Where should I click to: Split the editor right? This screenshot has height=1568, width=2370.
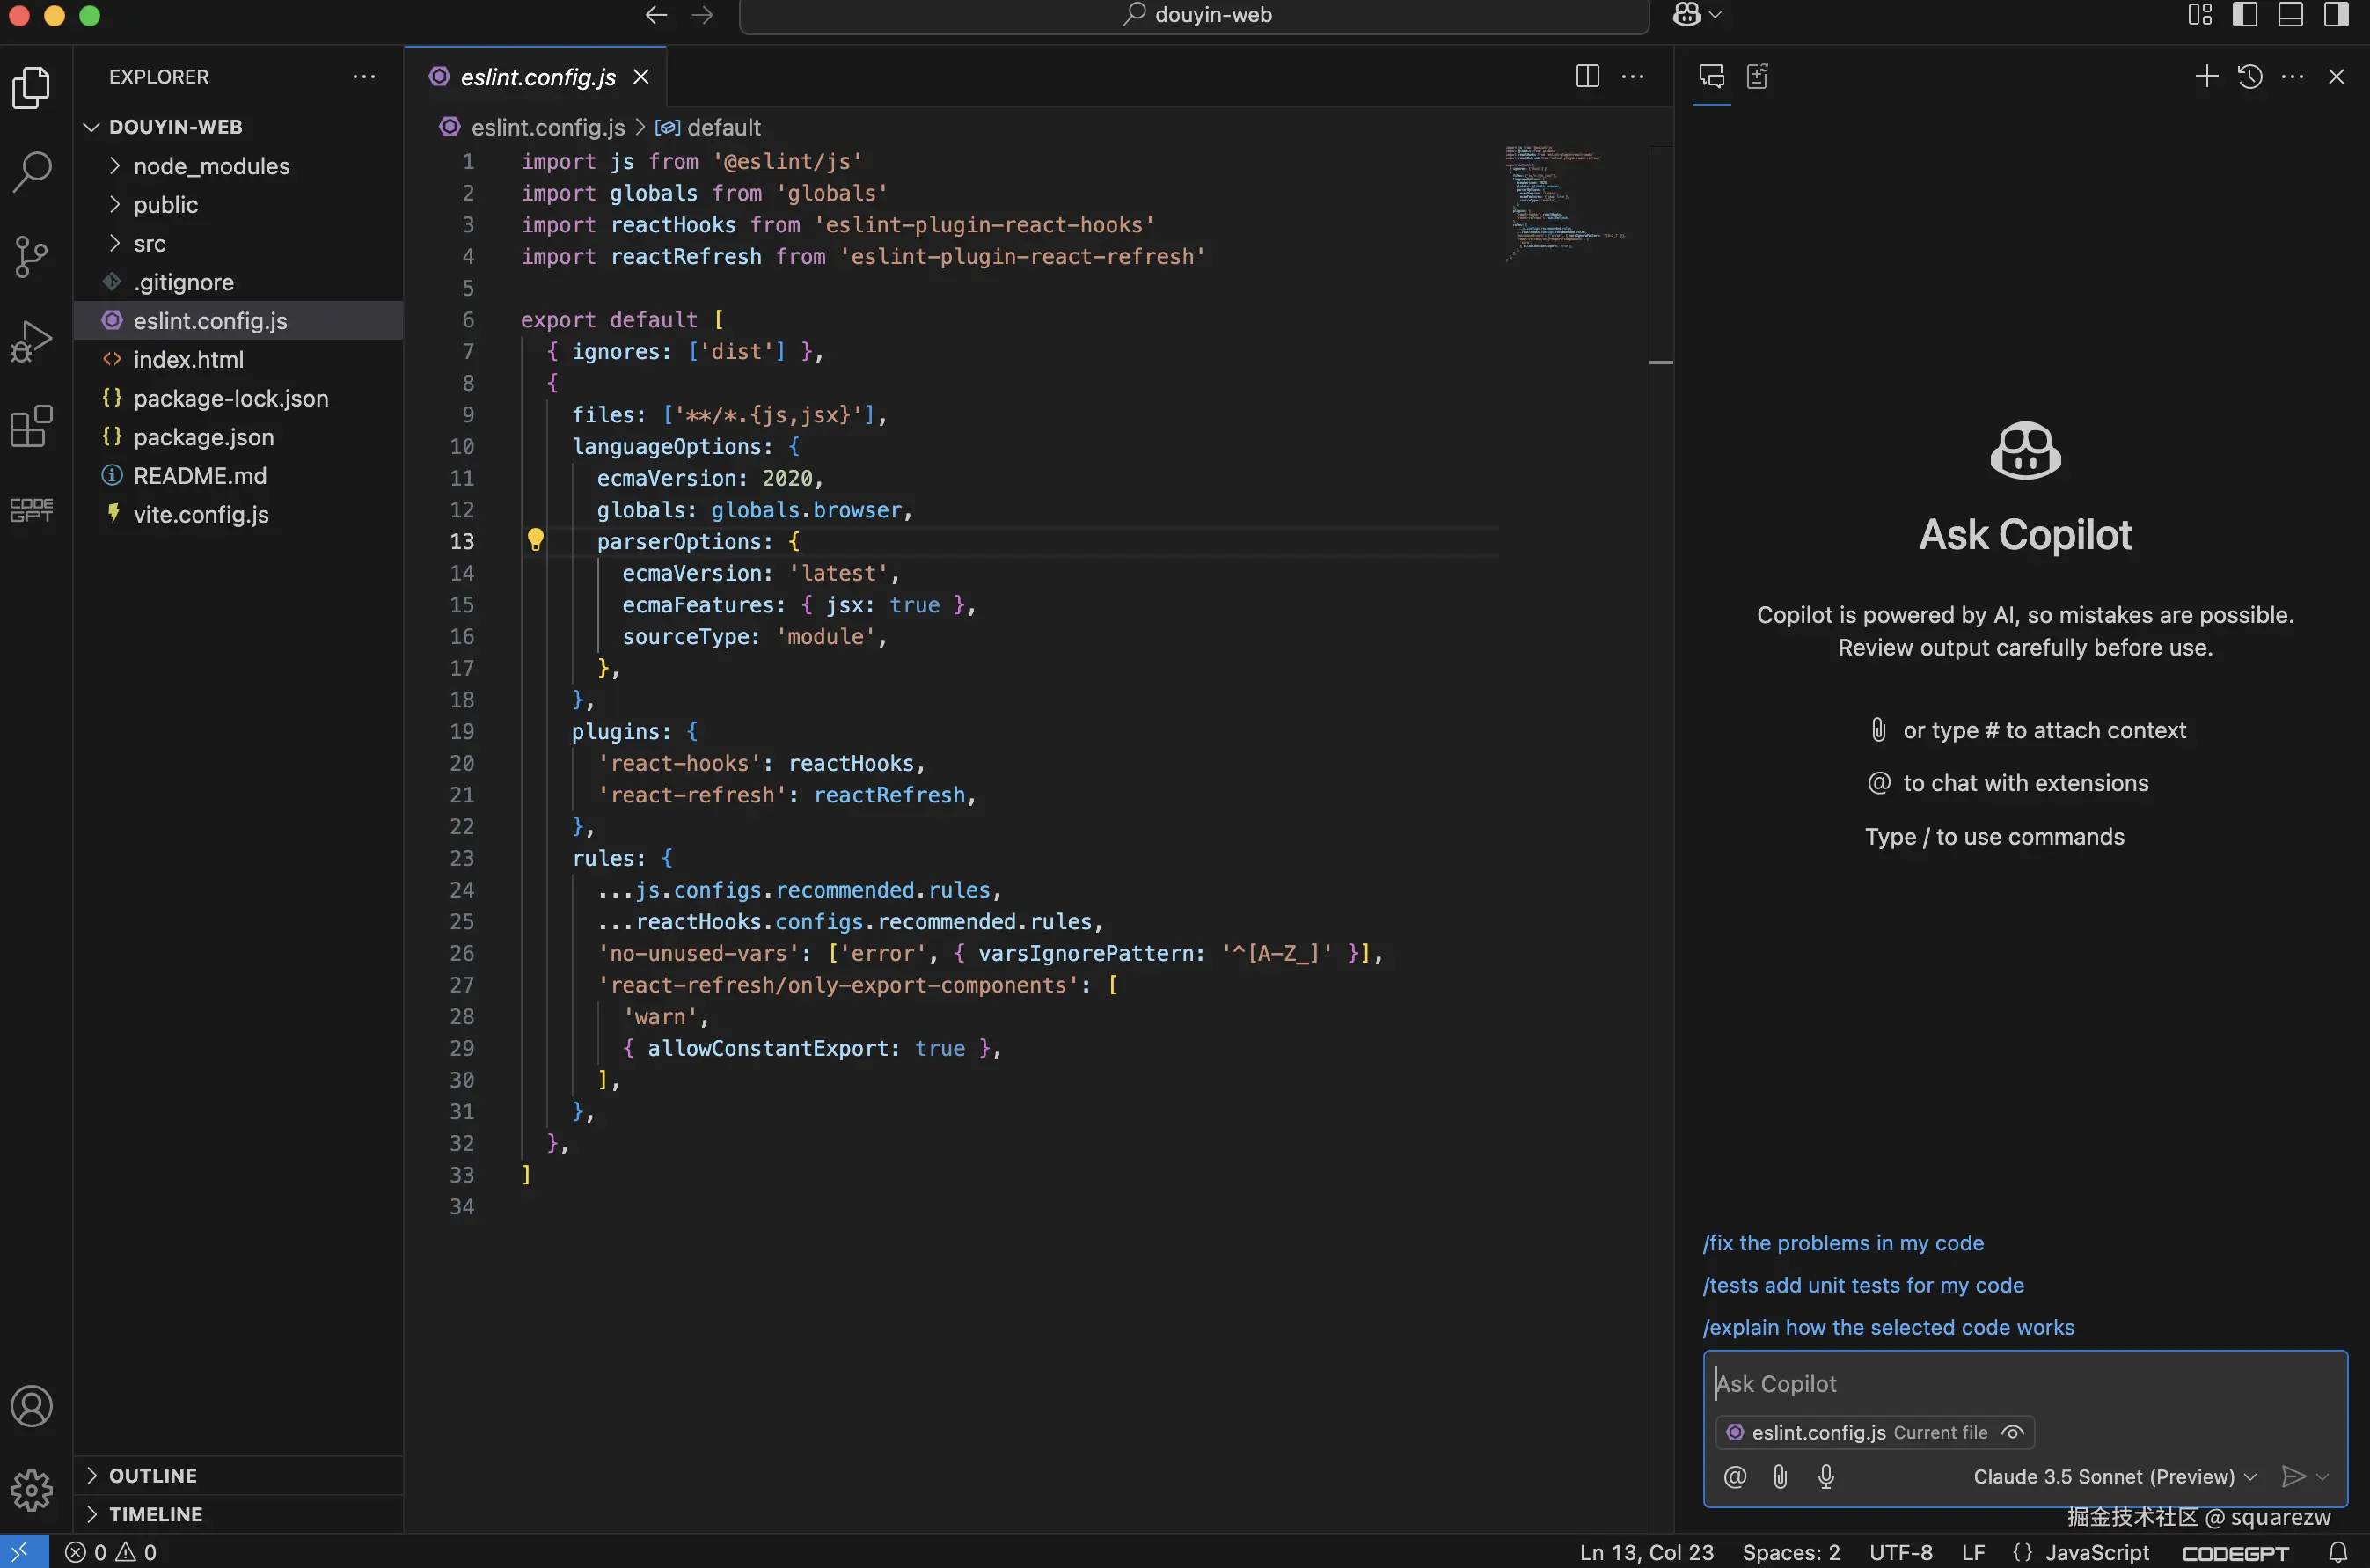tap(1586, 77)
